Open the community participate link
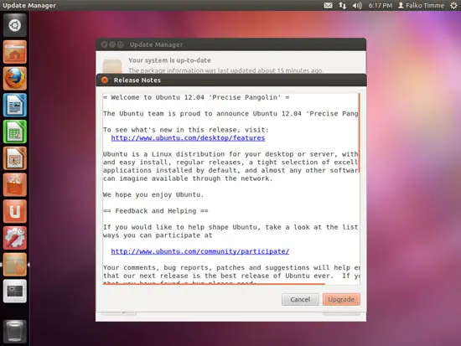 tap(200, 251)
